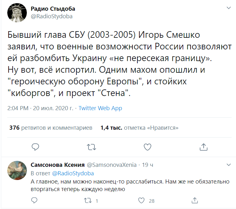Open the main tweet's more options chevron
236x209 pixels.
pos(229,8)
